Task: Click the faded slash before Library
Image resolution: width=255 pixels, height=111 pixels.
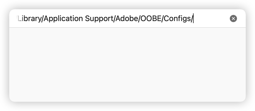Action: pos(17,18)
